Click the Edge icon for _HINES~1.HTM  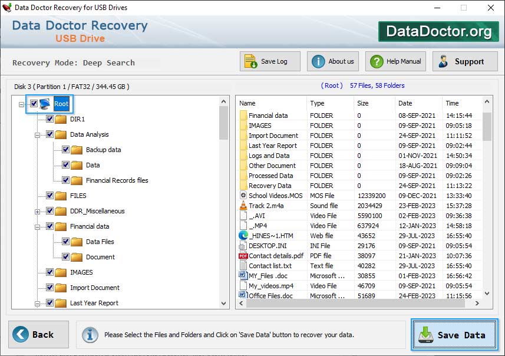tap(243, 236)
